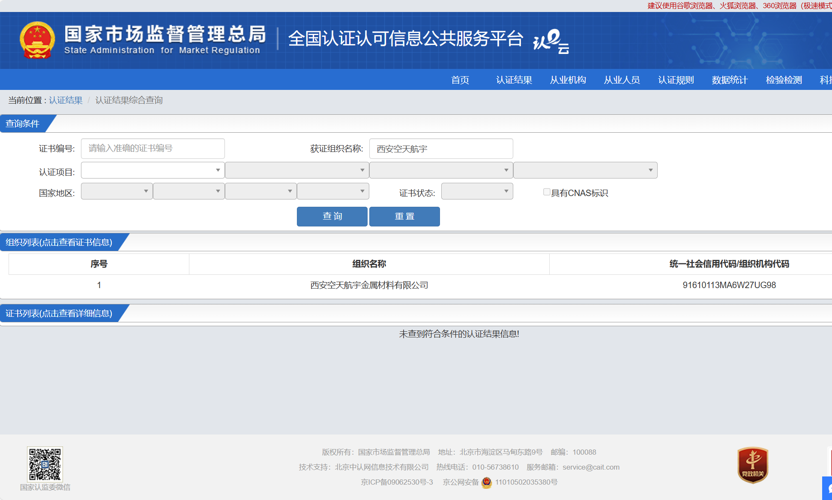Click the police shield beside 京公网安备
Screen dimensions: 832x500
coord(487,482)
